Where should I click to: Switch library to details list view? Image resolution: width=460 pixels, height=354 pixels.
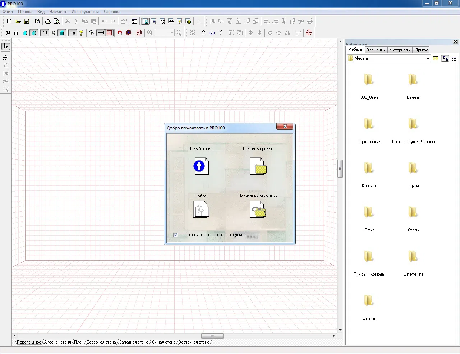click(454, 58)
